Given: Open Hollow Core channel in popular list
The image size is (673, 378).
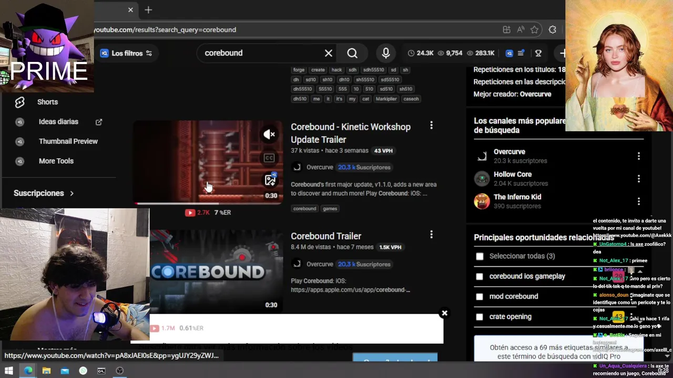Looking at the screenshot, I should pos(513,174).
